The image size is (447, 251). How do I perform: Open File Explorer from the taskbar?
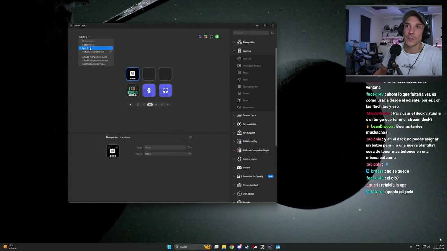[x=224, y=247]
